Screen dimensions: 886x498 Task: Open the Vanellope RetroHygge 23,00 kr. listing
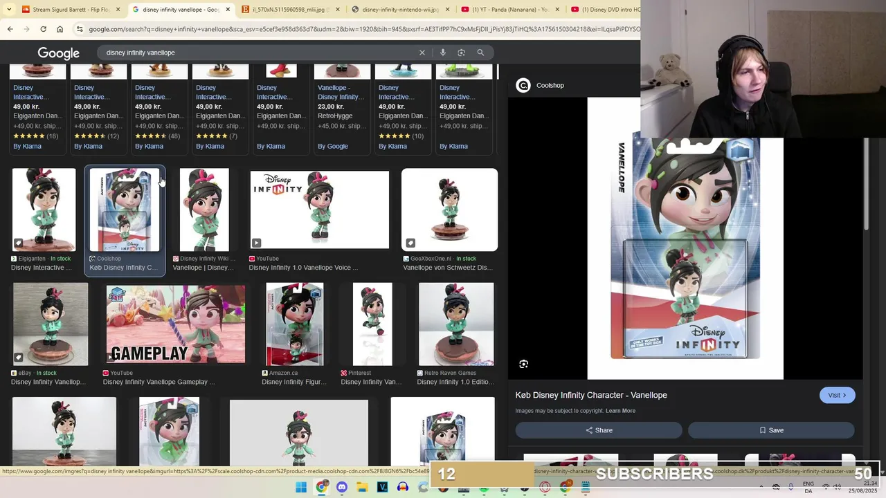tap(342, 109)
